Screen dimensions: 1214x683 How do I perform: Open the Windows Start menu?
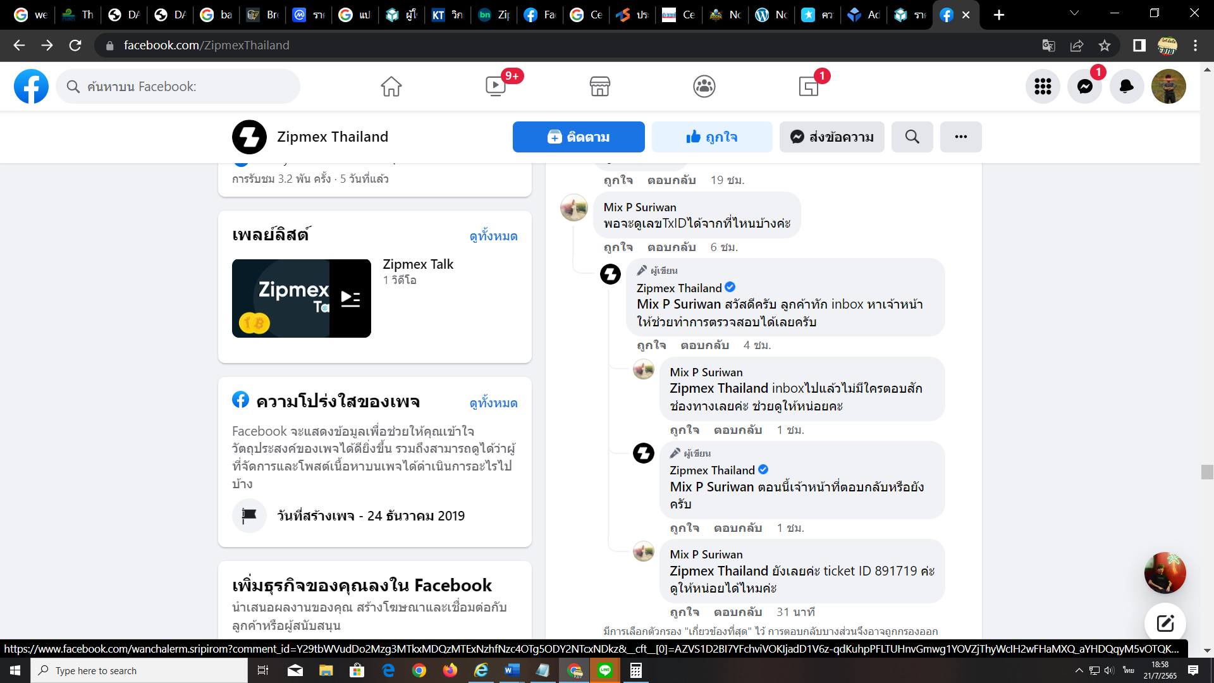(15, 670)
